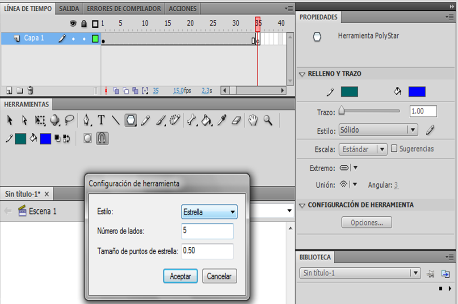Pick the Lasso tool
458x304 pixels.
click(69, 120)
